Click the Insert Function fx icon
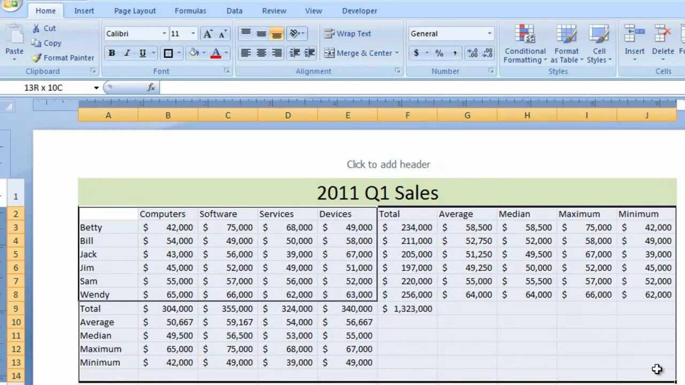This screenshot has width=685, height=385. tap(151, 88)
